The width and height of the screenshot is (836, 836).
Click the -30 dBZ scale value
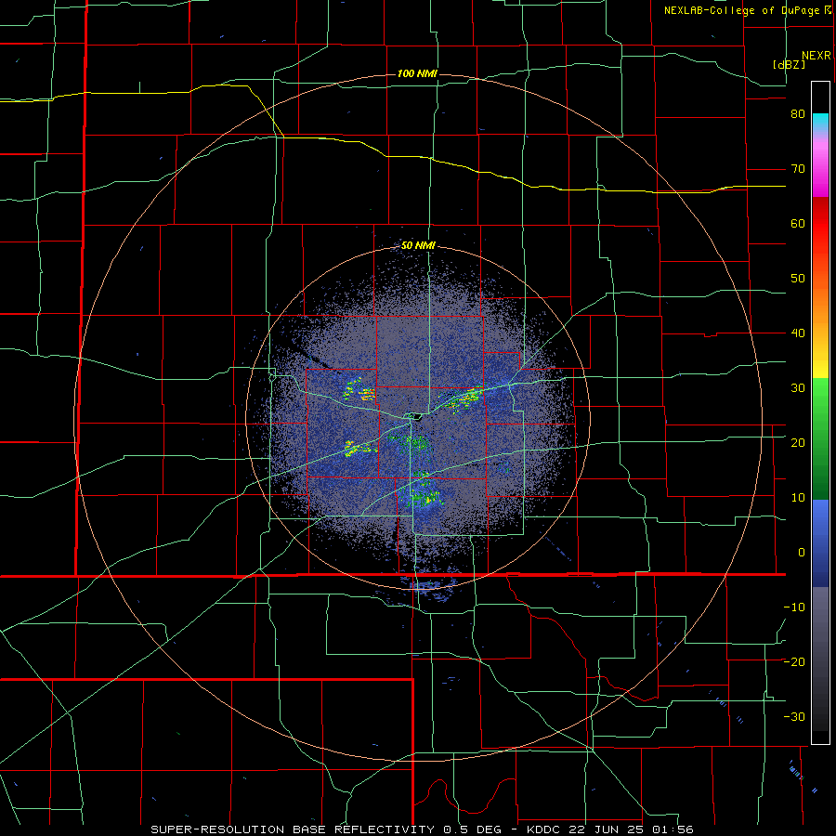[794, 716]
